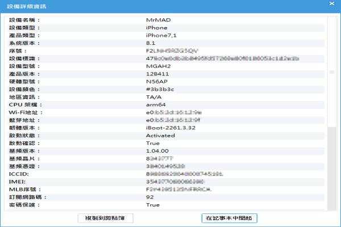Select the activation state value Activated
This screenshot has height=227, width=341.
click(160, 136)
